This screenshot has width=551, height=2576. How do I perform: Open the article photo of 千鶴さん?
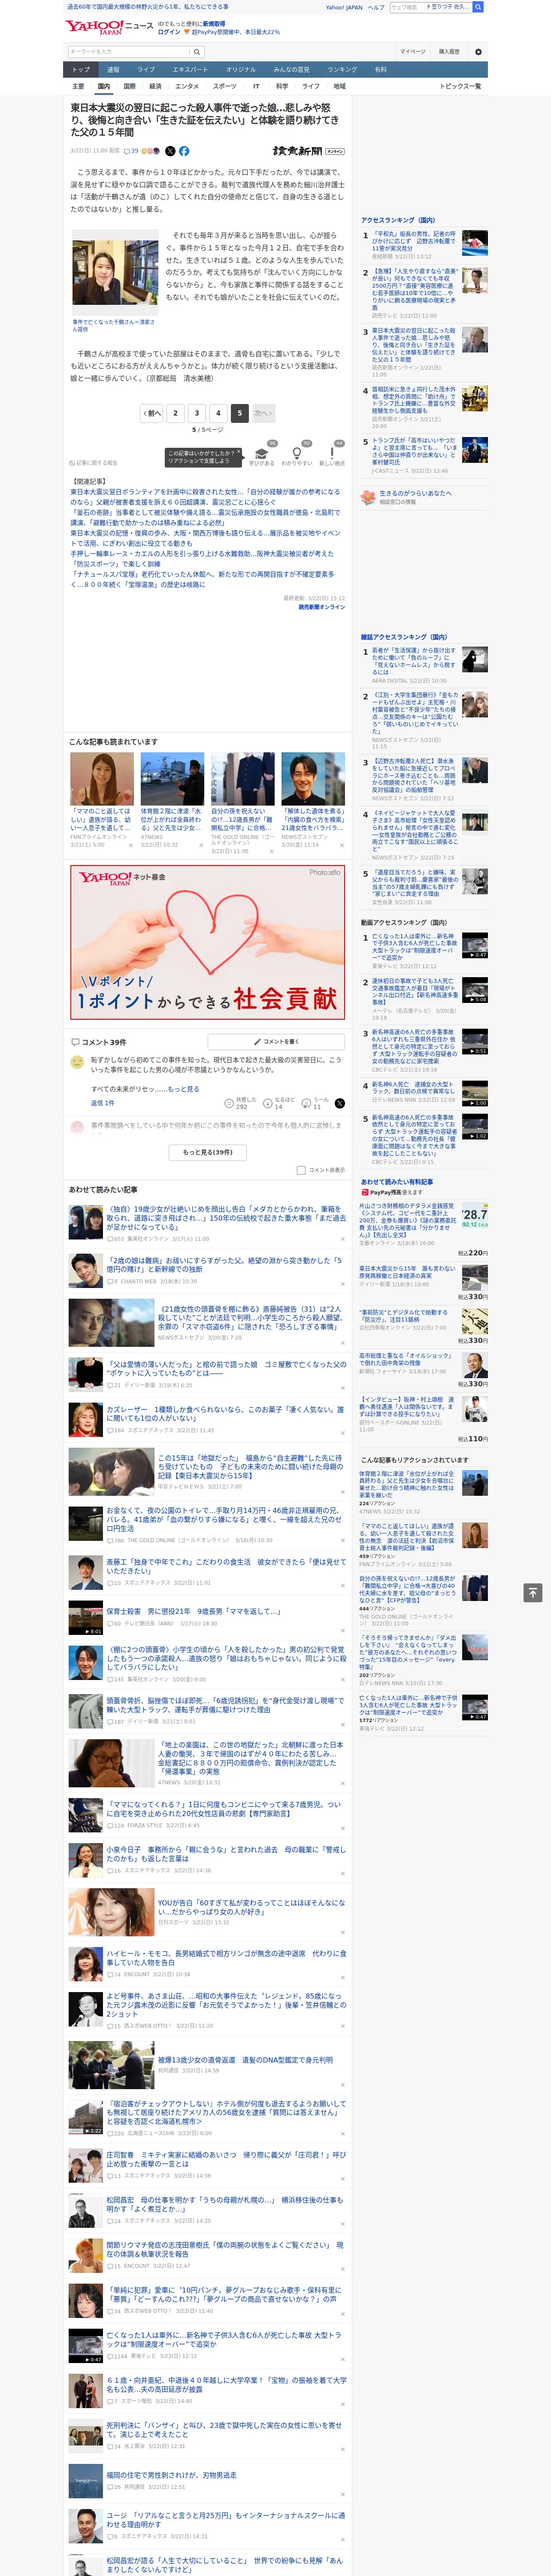coord(114,273)
